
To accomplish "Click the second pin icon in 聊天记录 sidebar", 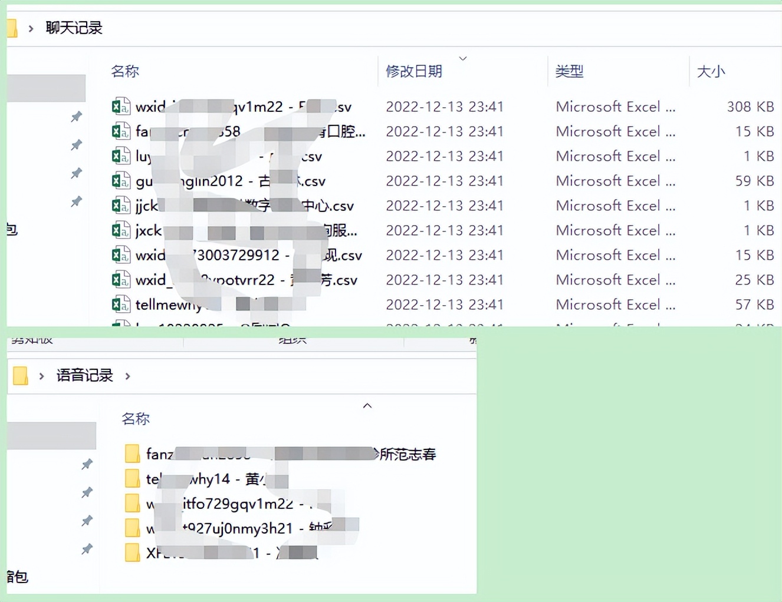I will 76,145.
